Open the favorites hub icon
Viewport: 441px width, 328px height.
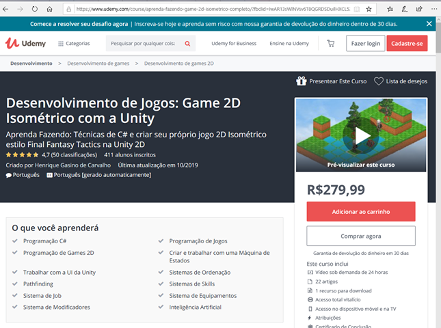pos(390,10)
